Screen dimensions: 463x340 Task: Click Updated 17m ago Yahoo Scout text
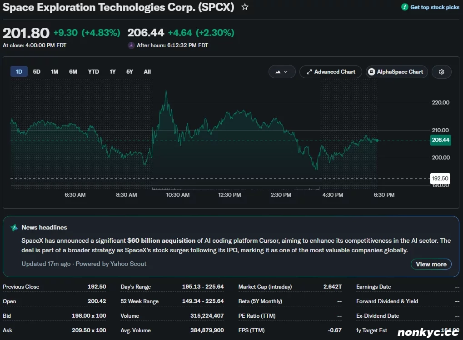(84, 264)
